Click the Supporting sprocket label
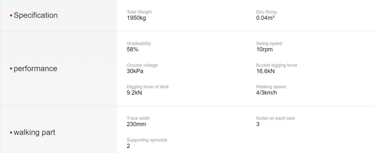This screenshot has width=374, height=153. tap(147, 140)
